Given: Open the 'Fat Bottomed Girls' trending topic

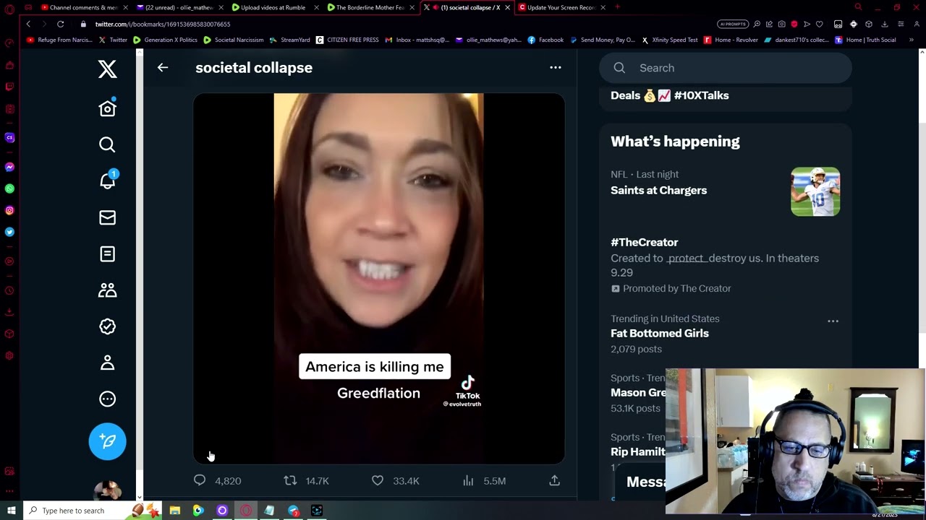Looking at the screenshot, I should tap(660, 333).
